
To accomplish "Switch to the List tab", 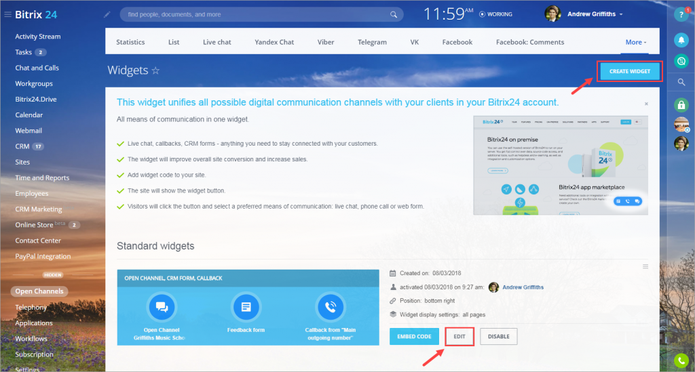I will [174, 42].
